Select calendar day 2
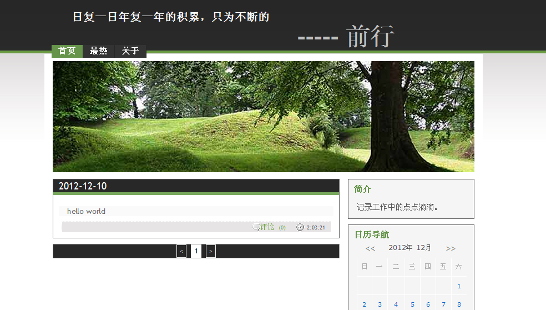The image size is (546, 310). [x=364, y=304]
